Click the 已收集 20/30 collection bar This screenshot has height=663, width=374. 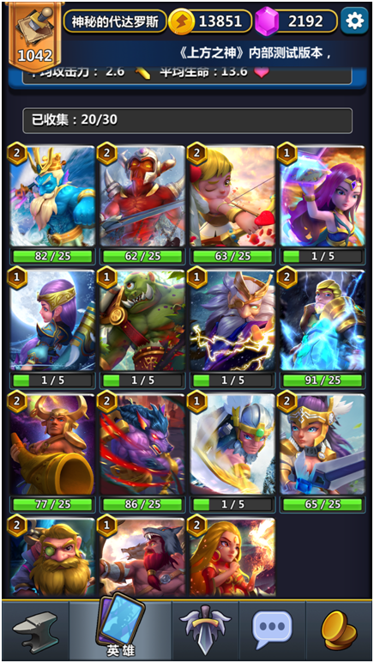187,120
